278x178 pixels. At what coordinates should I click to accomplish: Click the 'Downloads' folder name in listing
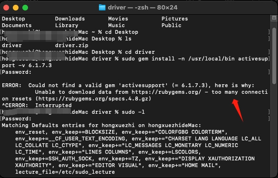click(x=70, y=19)
